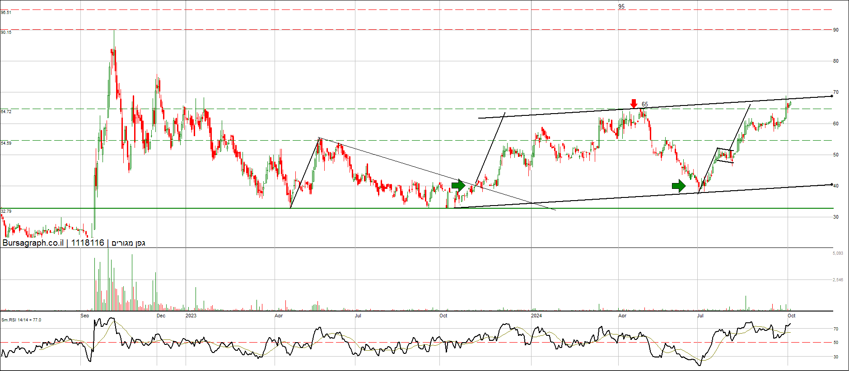Click the Dec label on the time axis
The image size is (849, 371).
[161, 316]
